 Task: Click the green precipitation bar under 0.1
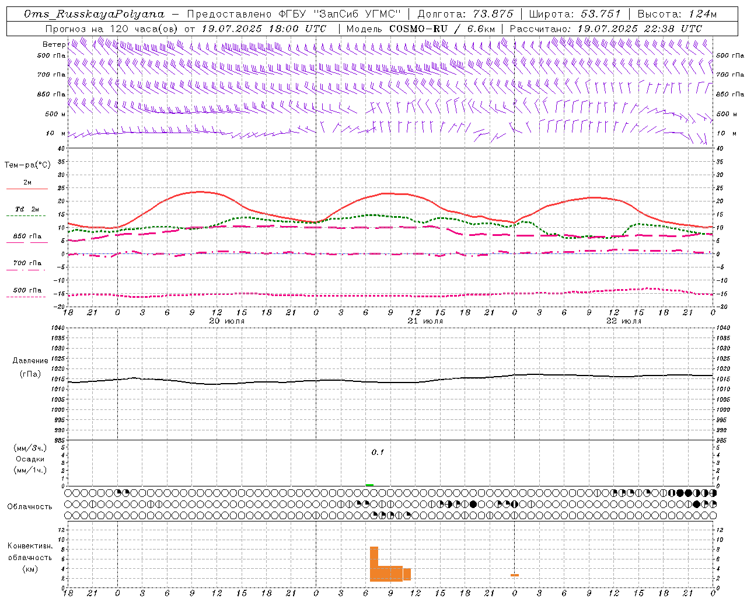369,485
